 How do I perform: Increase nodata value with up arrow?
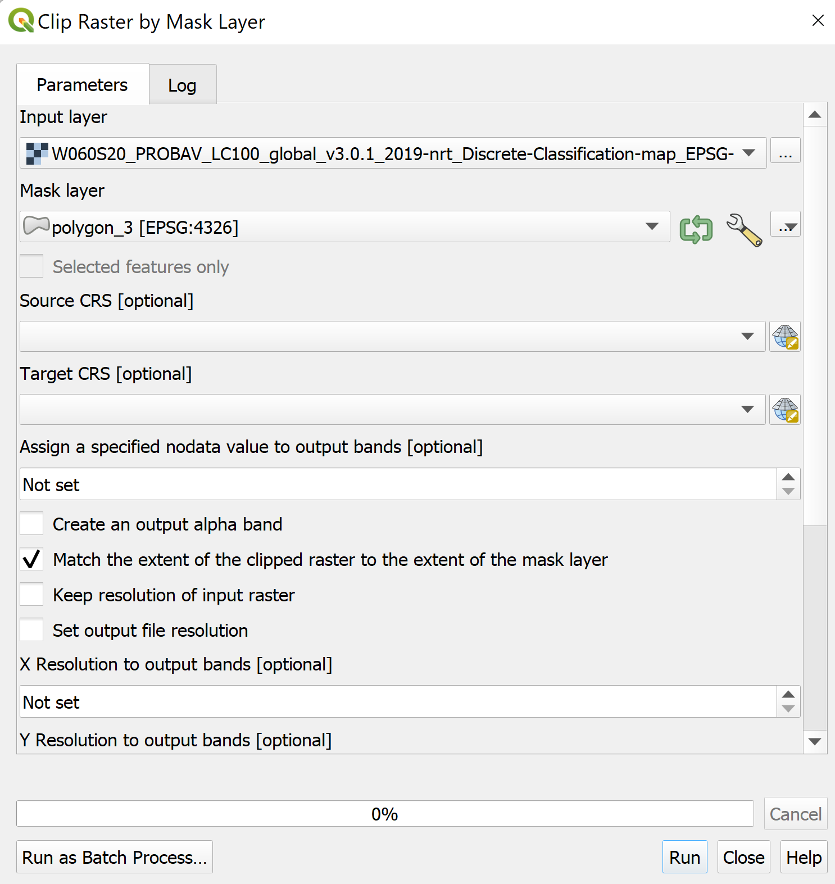click(788, 477)
